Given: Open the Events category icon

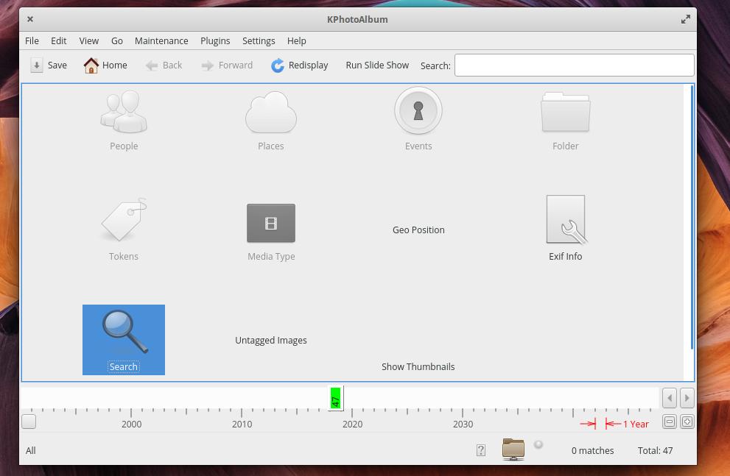Looking at the screenshot, I should (x=418, y=111).
